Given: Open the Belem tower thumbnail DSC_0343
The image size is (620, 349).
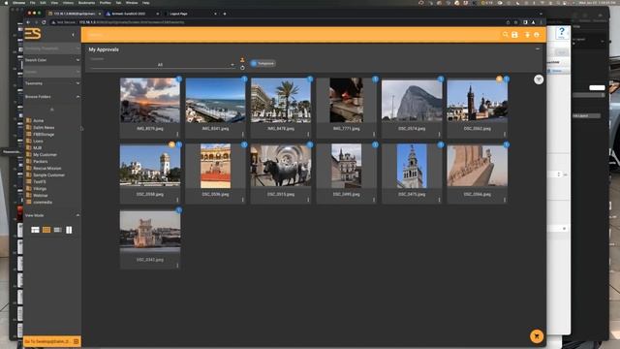Looking at the screenshot, I should [x=150, y=231].
